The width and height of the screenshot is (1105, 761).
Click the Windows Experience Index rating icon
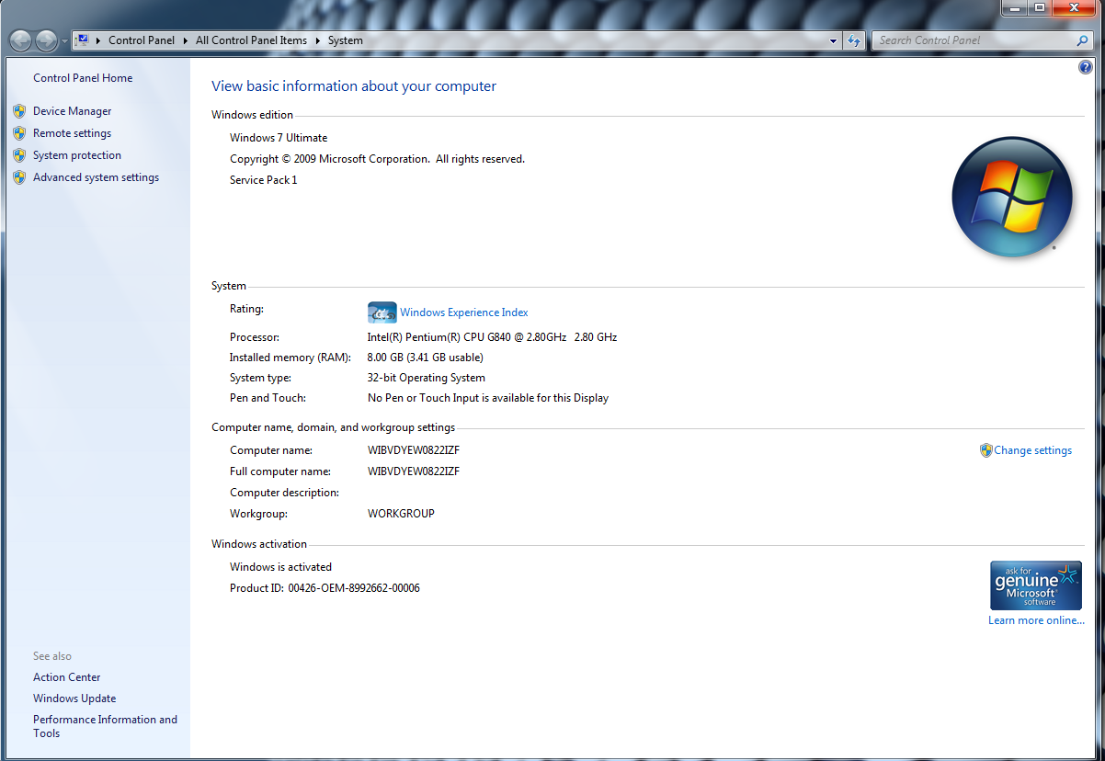[x=382, y=312]
